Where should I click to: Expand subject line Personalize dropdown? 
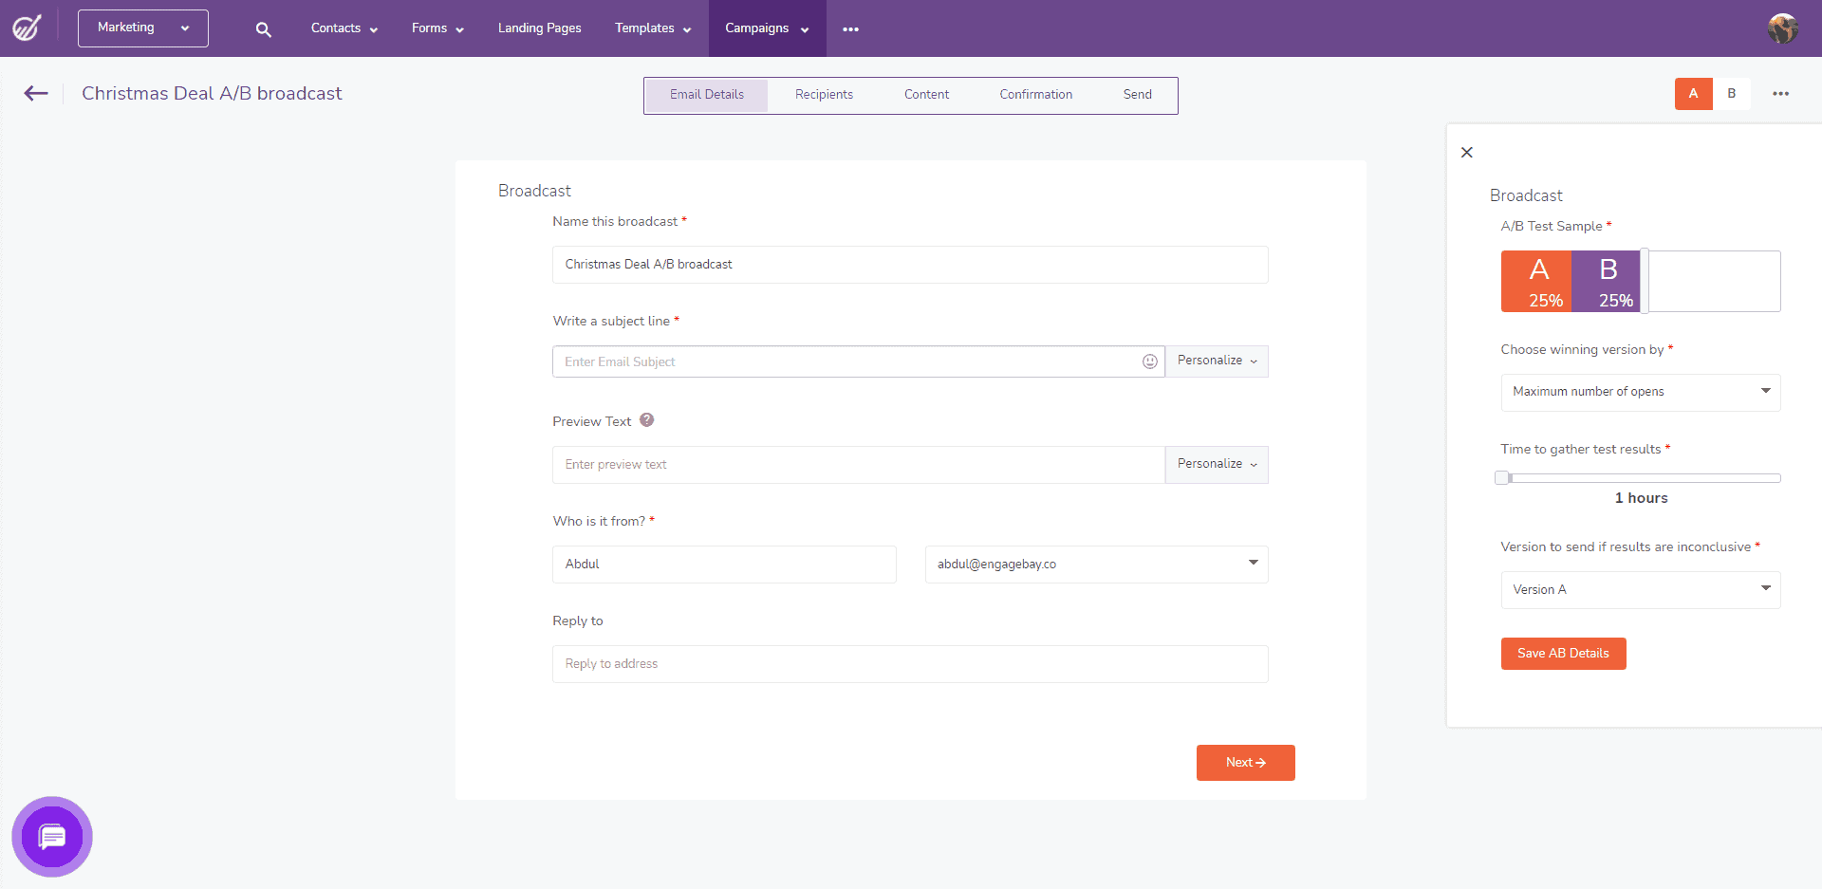[x=1217, y=361]
